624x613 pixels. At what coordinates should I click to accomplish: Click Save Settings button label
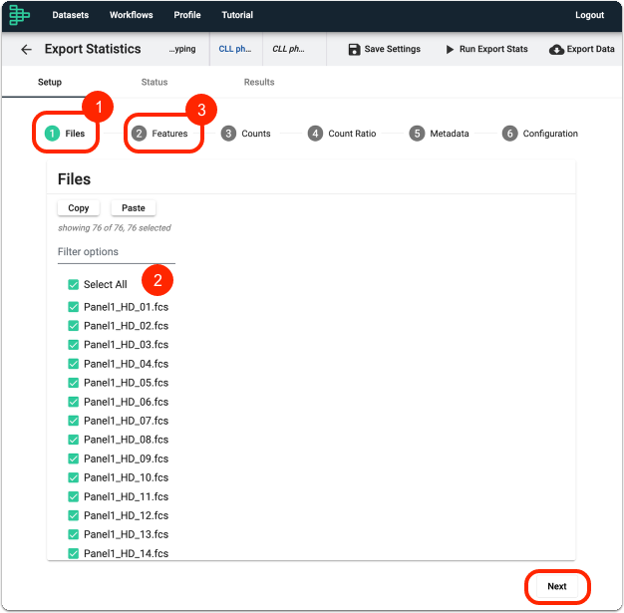click(x=393, y=50)
